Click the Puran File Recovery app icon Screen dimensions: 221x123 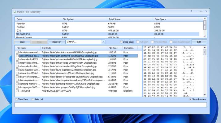click(x=15, y=12)
